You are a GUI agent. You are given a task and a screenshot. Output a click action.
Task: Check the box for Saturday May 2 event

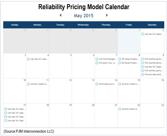pos(142,34)
